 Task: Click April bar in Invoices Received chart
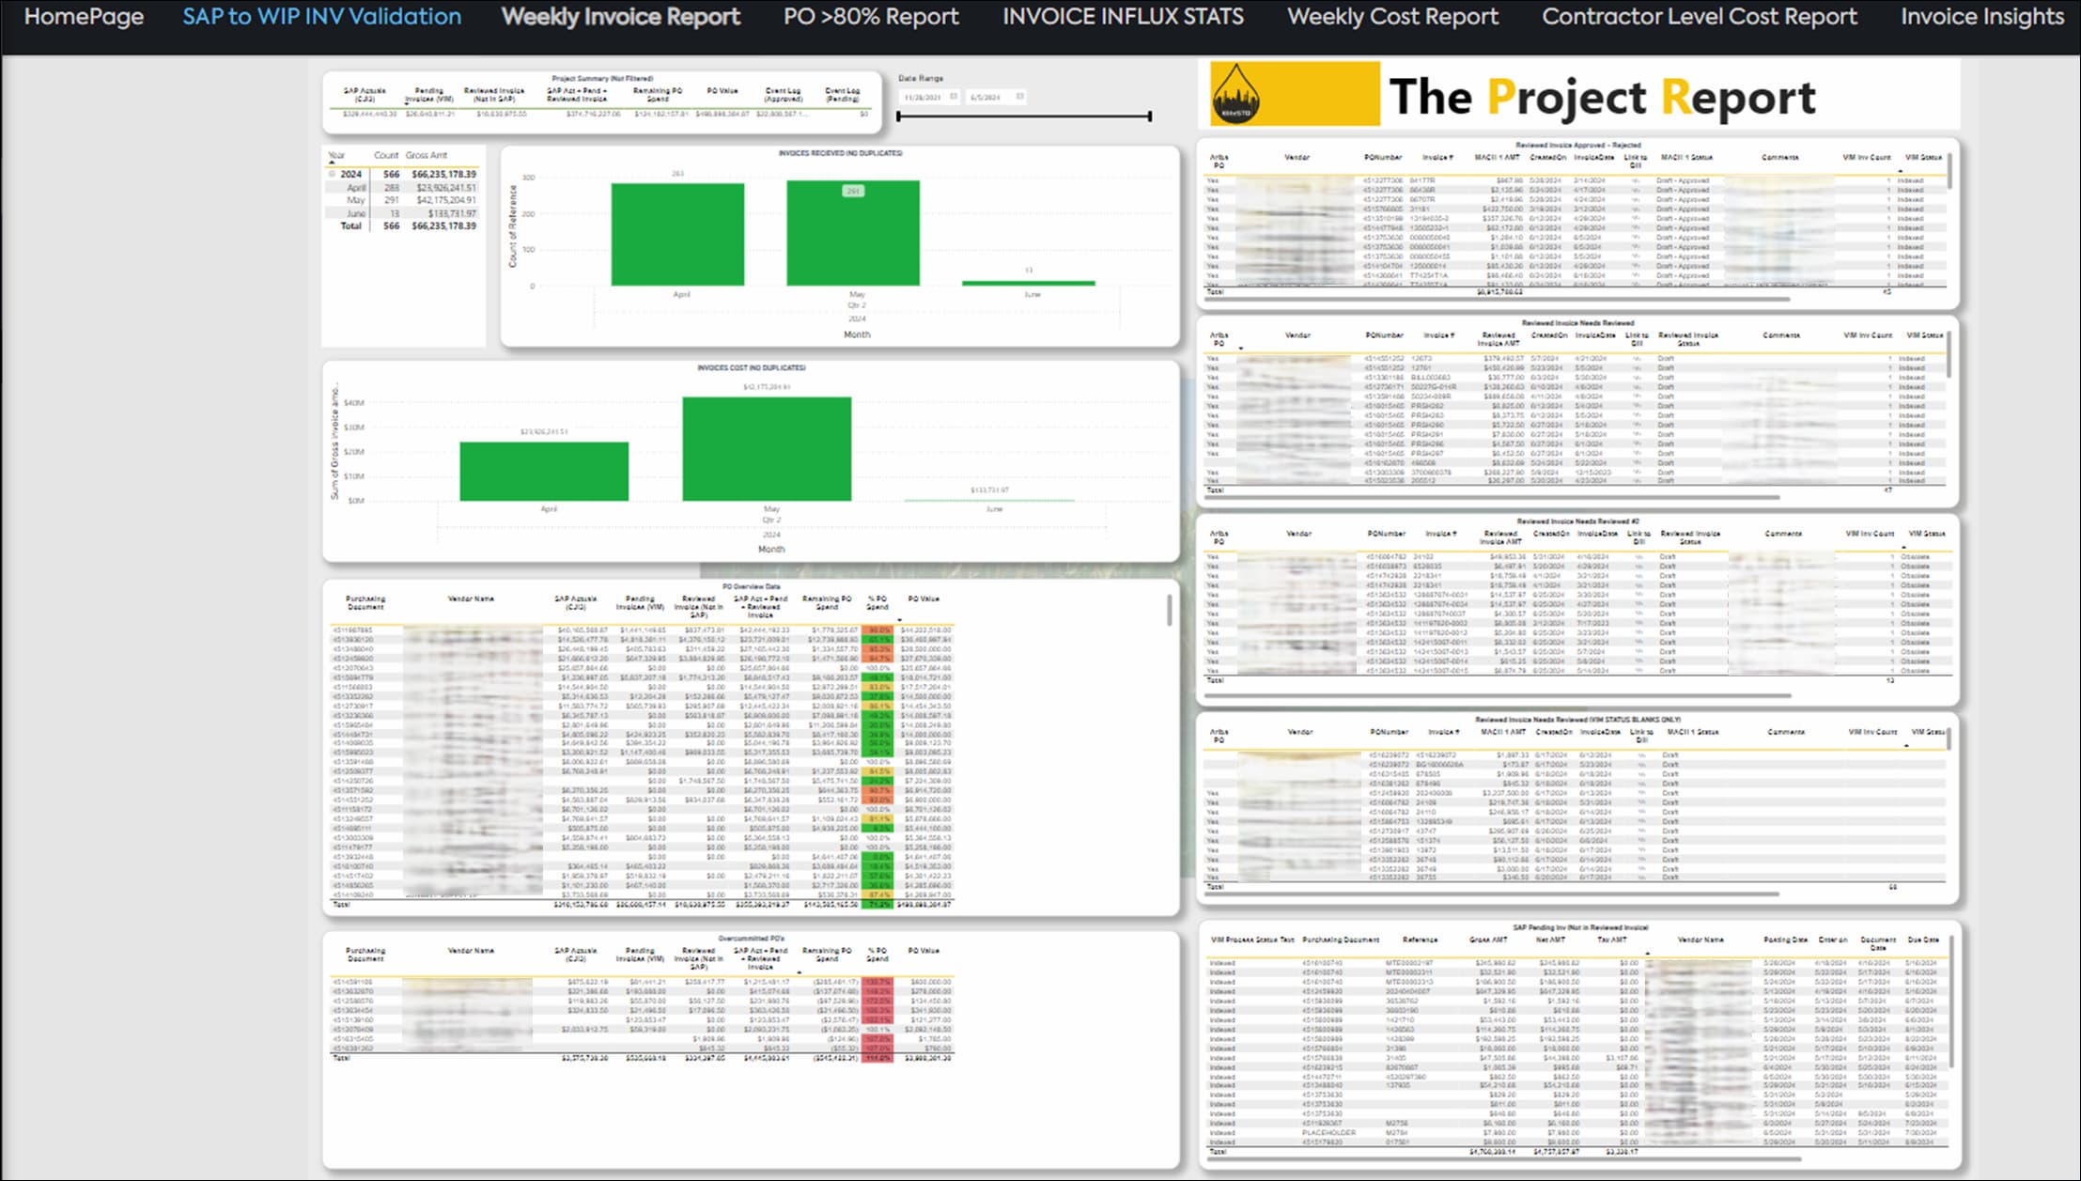click(x=677, y=234)
